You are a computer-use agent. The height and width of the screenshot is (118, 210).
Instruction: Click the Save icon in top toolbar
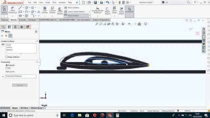(95, 2)
